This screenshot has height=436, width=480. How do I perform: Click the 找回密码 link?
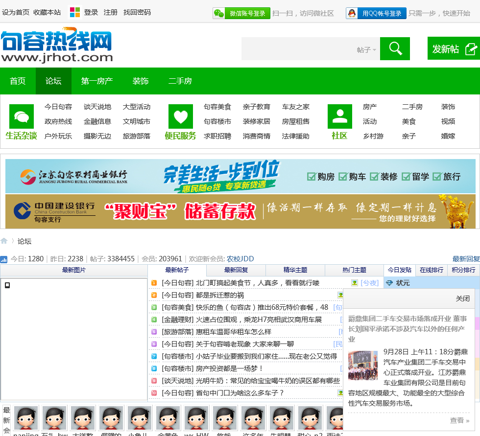pyautogui.click(x=137, y=13)
